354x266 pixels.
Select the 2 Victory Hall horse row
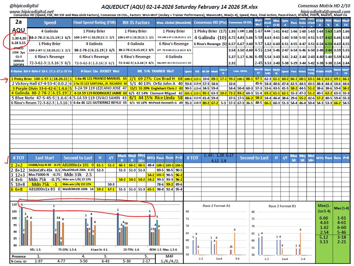pos(41,84)
